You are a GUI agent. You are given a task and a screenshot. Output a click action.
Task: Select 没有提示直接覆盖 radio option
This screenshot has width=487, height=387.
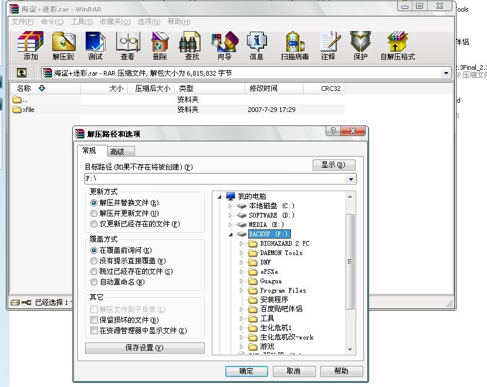click(x=93, y=261)
